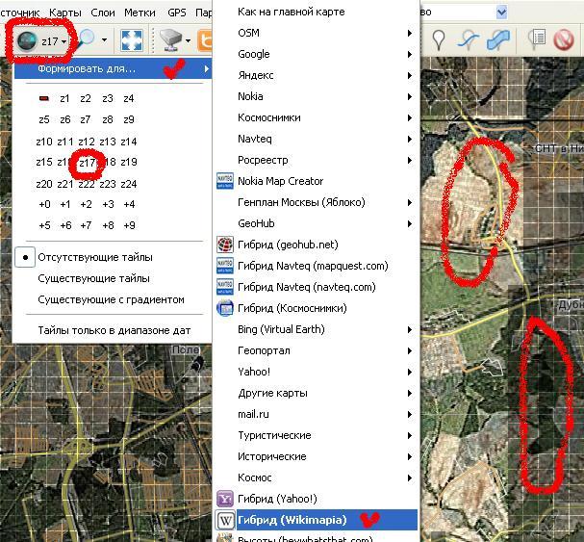The width and height of the screenshot is (584, 542).
Task: Click the magnifier search tool icon
Action: [86, 39]
